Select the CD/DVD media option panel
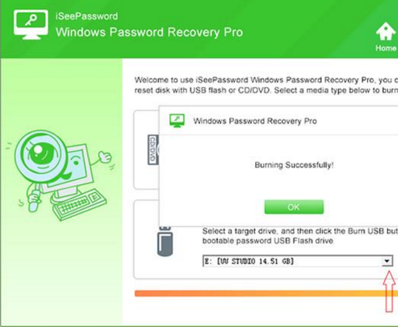This screenshot has width=398, height=327. [x=147, y=150]
